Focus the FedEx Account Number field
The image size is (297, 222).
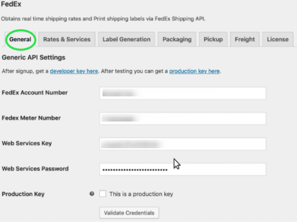[183, 93]
